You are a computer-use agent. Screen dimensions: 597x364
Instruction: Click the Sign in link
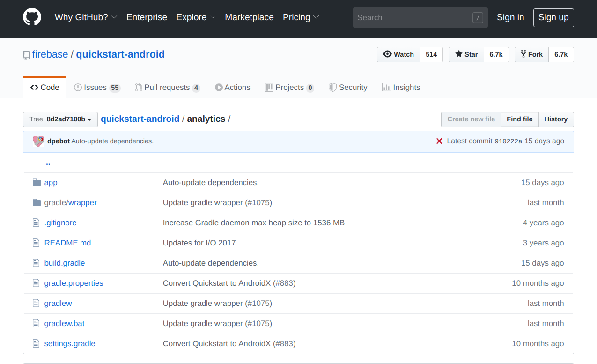(x=510, y=17)
